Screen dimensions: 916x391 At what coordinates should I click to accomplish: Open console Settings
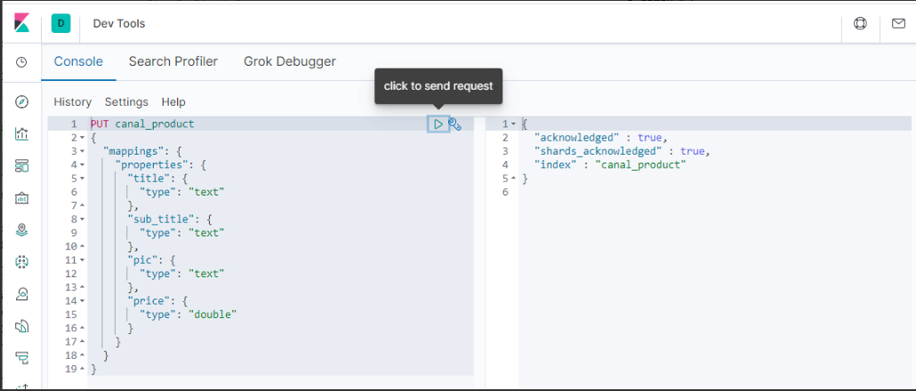coord(126,102)
